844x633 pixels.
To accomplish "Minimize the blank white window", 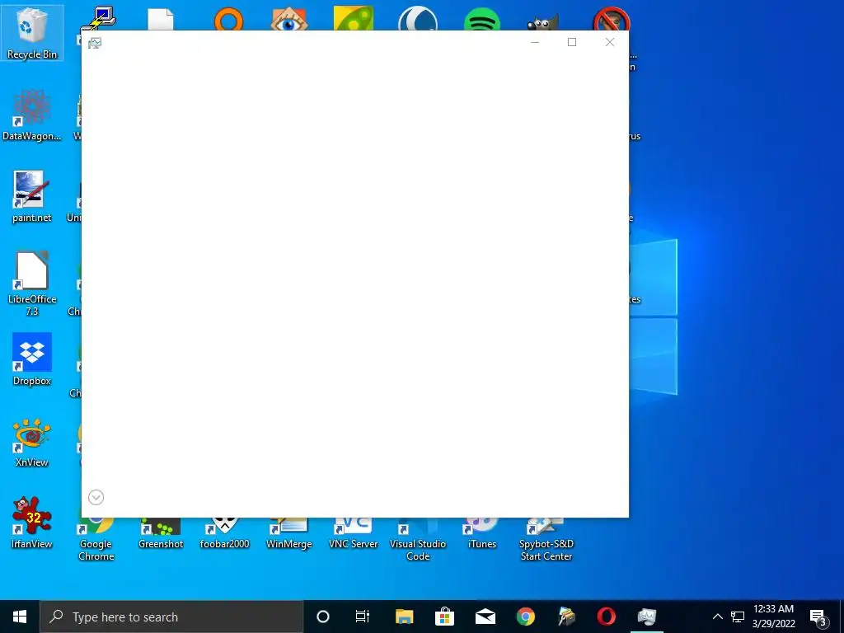I will pyautogui.click(x=534, y=42).
